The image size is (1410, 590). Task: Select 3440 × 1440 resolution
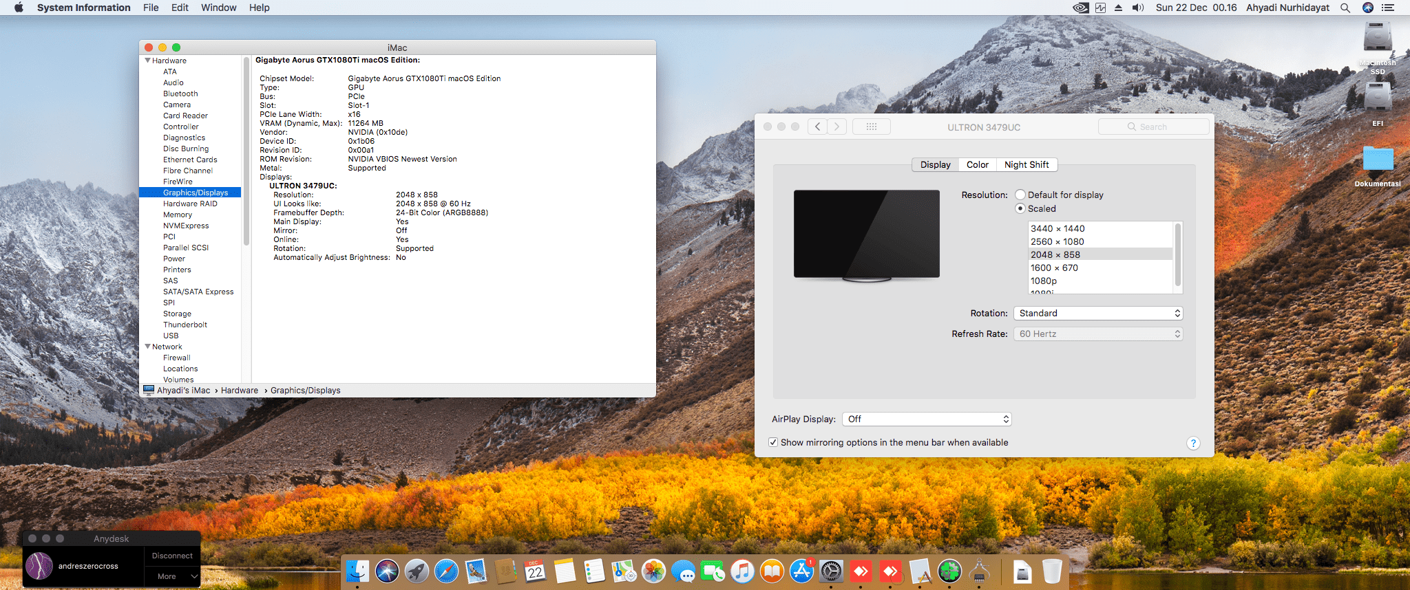pyautogui.click(x=1100, y=228)
